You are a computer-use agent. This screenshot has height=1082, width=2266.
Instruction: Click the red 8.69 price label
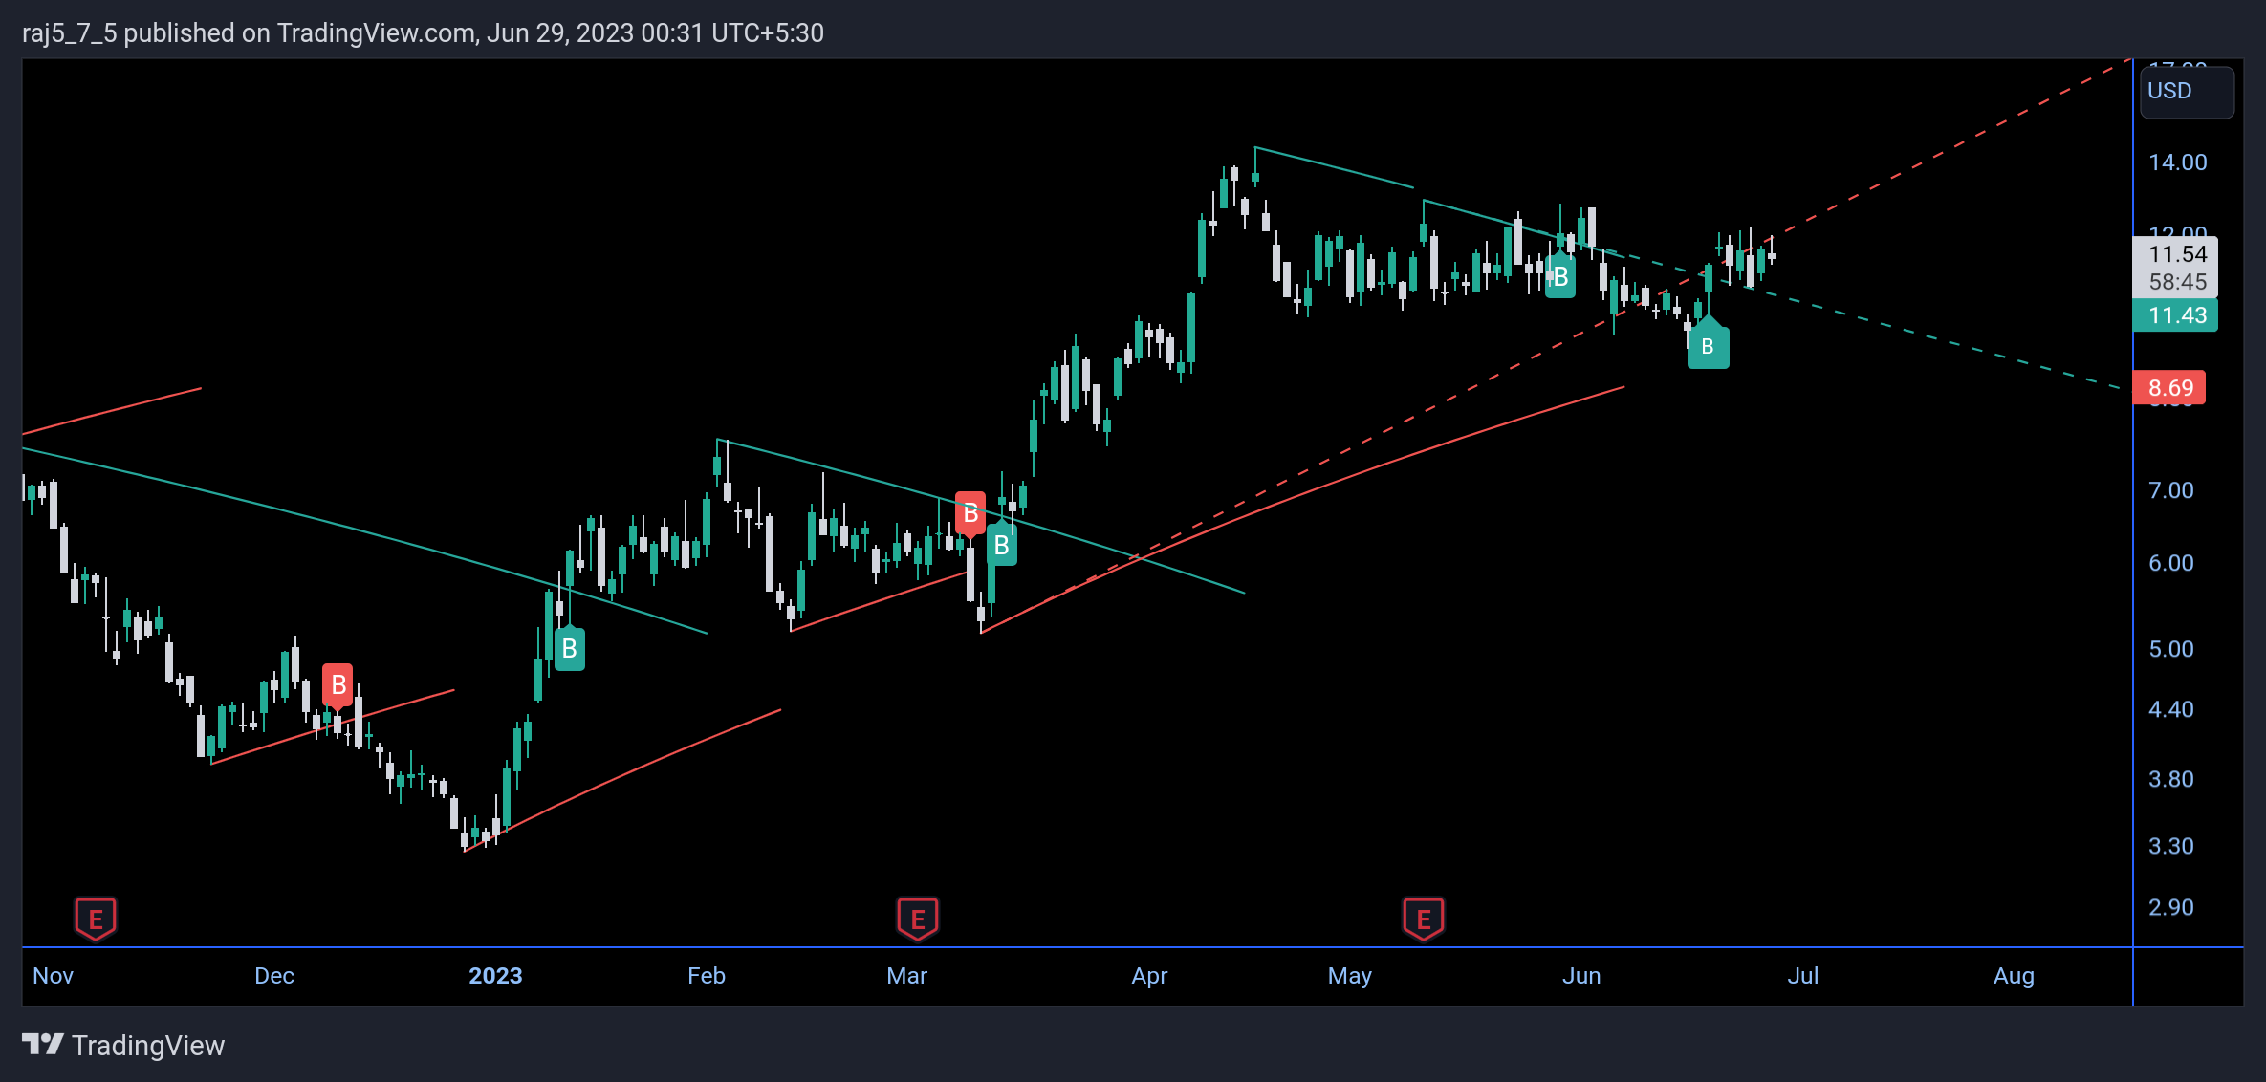click(2169, 388)
